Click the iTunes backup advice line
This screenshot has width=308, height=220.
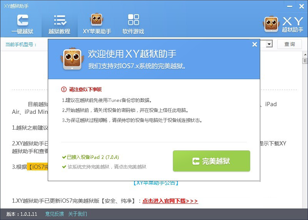point(107,100)
